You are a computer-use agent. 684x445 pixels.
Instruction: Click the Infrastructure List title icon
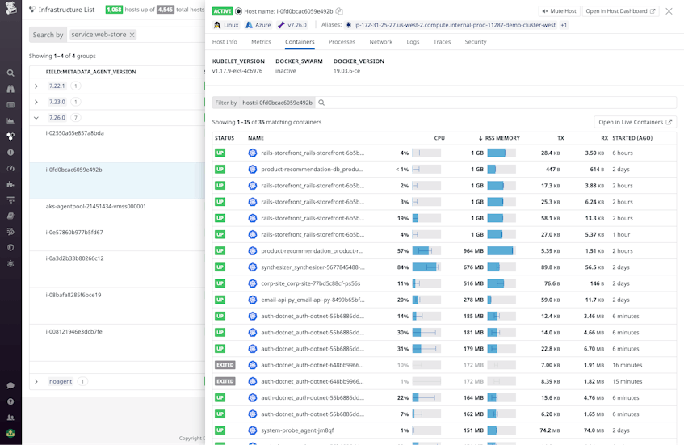click(x=31, y=10)
